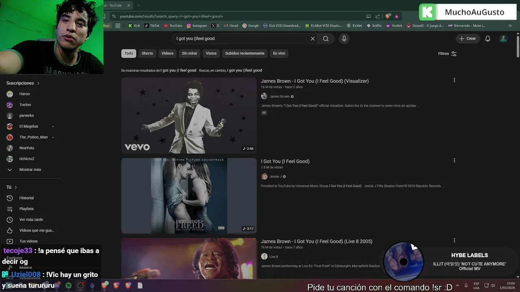Screen dimensions: 520x292
Task: Select the Videos filter chip
Action: [x=167, y=54]
